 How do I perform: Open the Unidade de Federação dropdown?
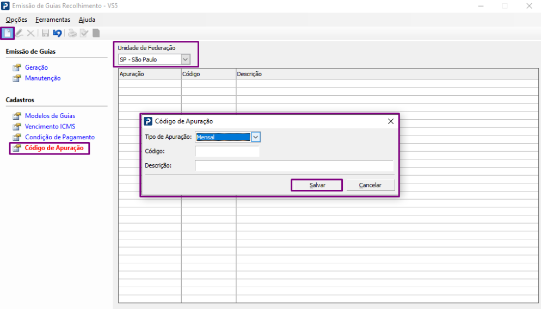pos(186,59)
